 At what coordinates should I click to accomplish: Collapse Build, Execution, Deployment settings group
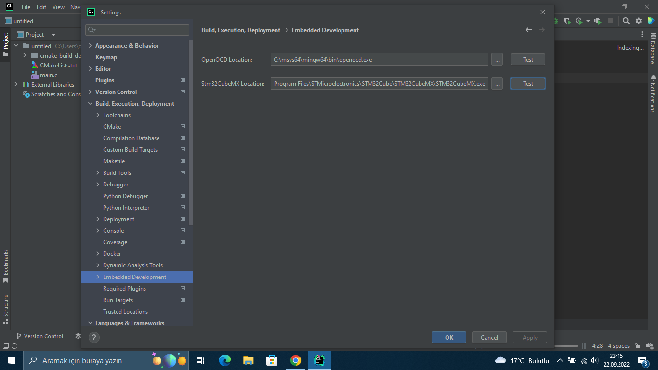point(90,104)
